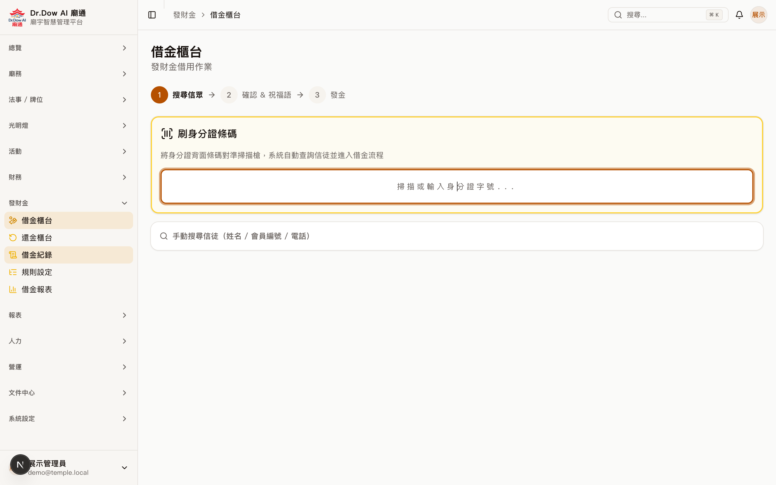Viewport: 776px width, 485px height.
Task: Collapse the 發財金 section
Action: (124, 203)
